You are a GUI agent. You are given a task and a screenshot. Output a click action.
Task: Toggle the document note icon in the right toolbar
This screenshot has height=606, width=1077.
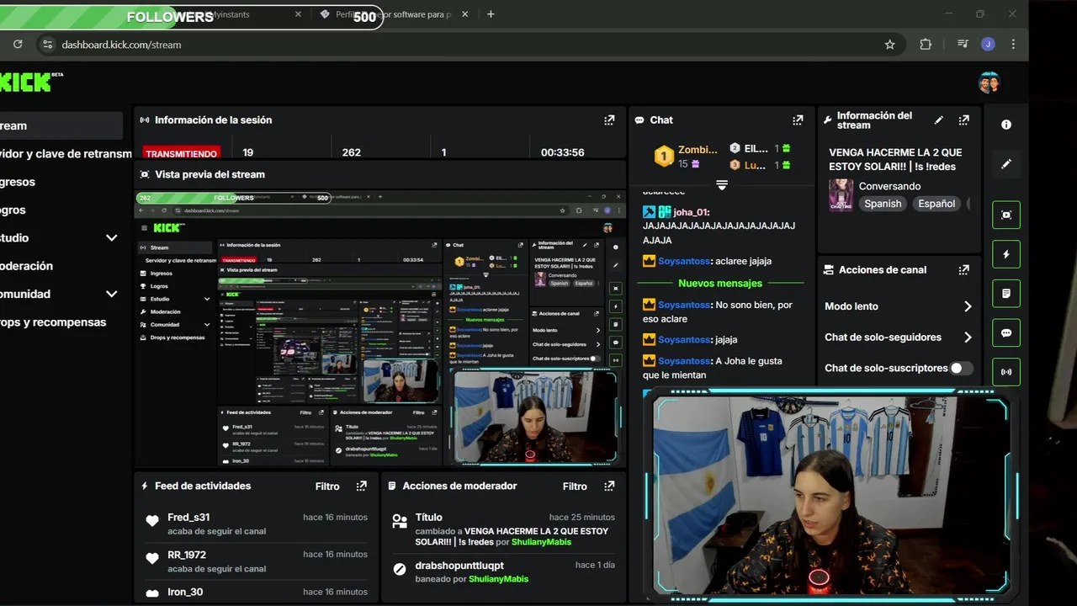pos(1006,294)
